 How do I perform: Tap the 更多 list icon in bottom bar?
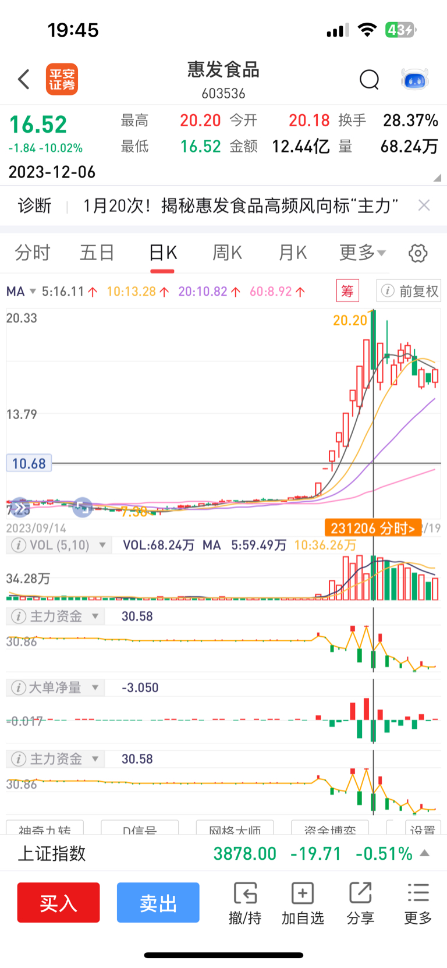point(418,893)
